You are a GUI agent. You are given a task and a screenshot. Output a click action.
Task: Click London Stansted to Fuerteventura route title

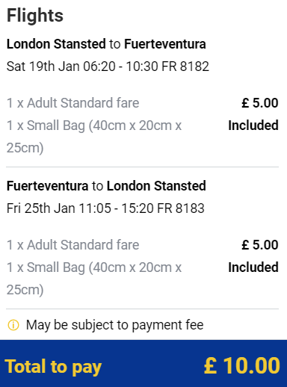(106, 44)
